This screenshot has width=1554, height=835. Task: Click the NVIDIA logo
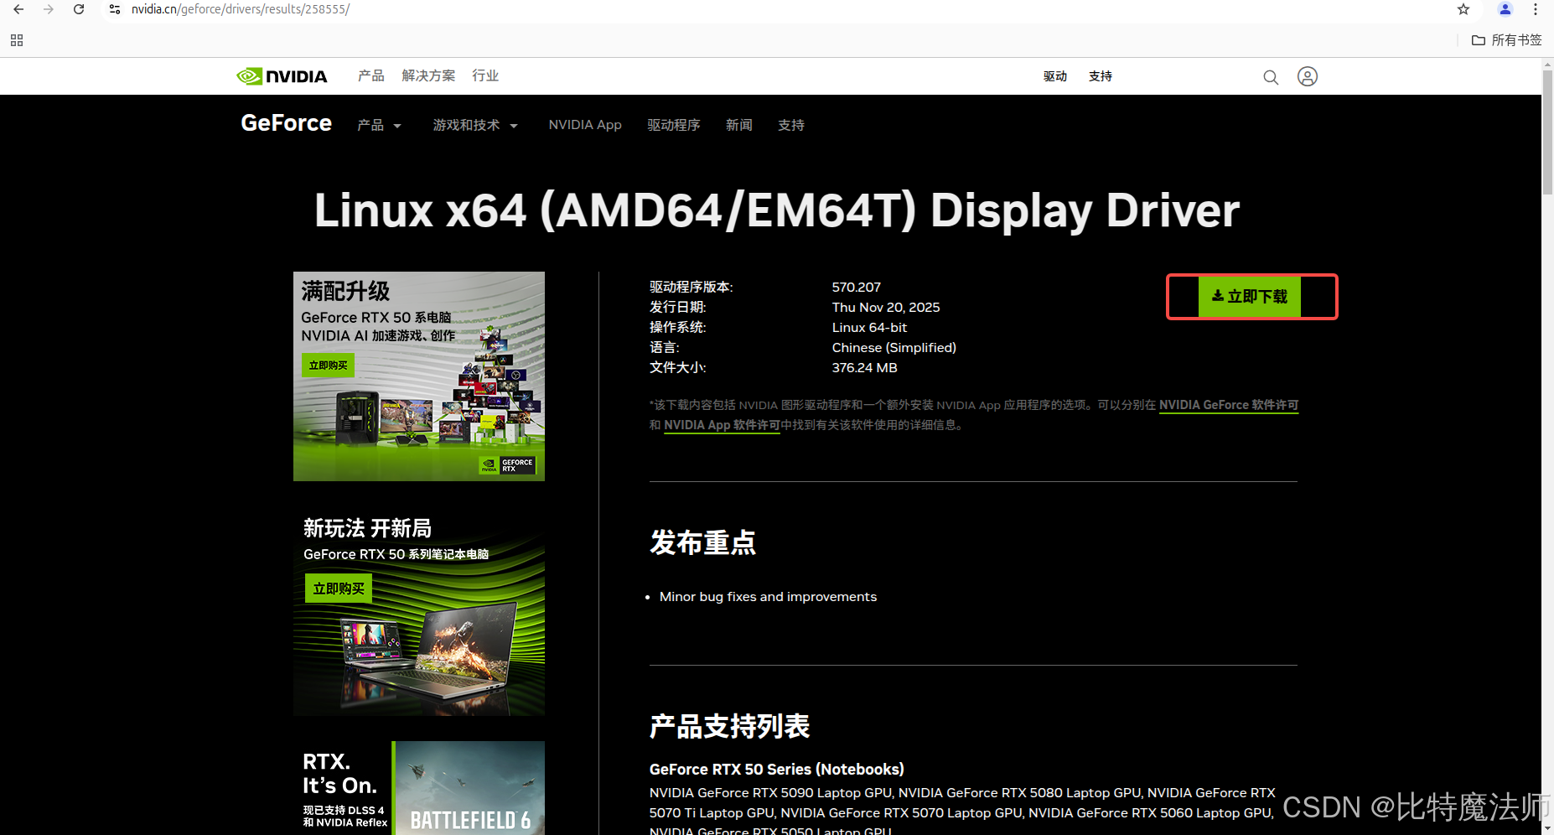(x=282, y=76)
